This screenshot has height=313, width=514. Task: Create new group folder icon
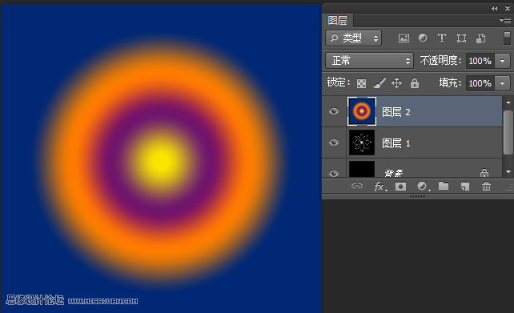tap(444, 186)
